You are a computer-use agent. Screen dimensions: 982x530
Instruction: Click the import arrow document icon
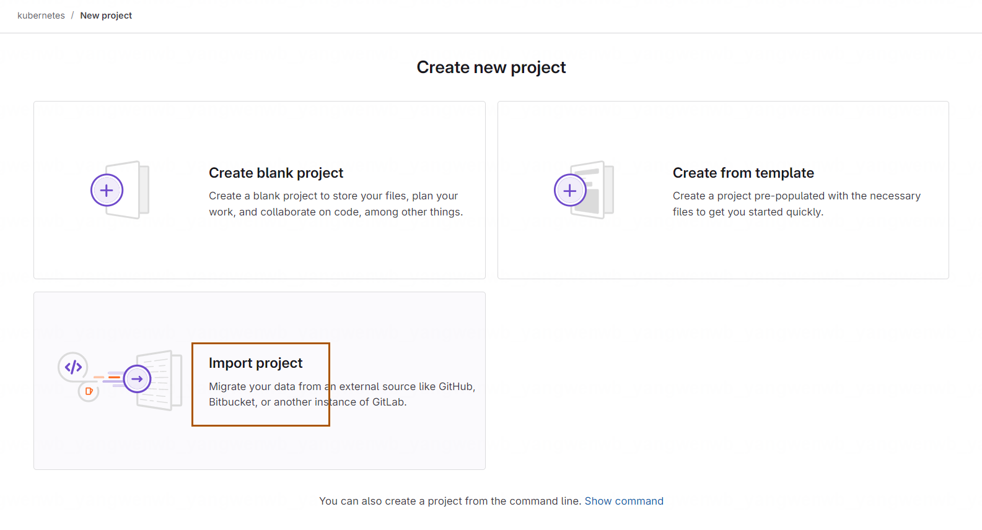point(152,380)
